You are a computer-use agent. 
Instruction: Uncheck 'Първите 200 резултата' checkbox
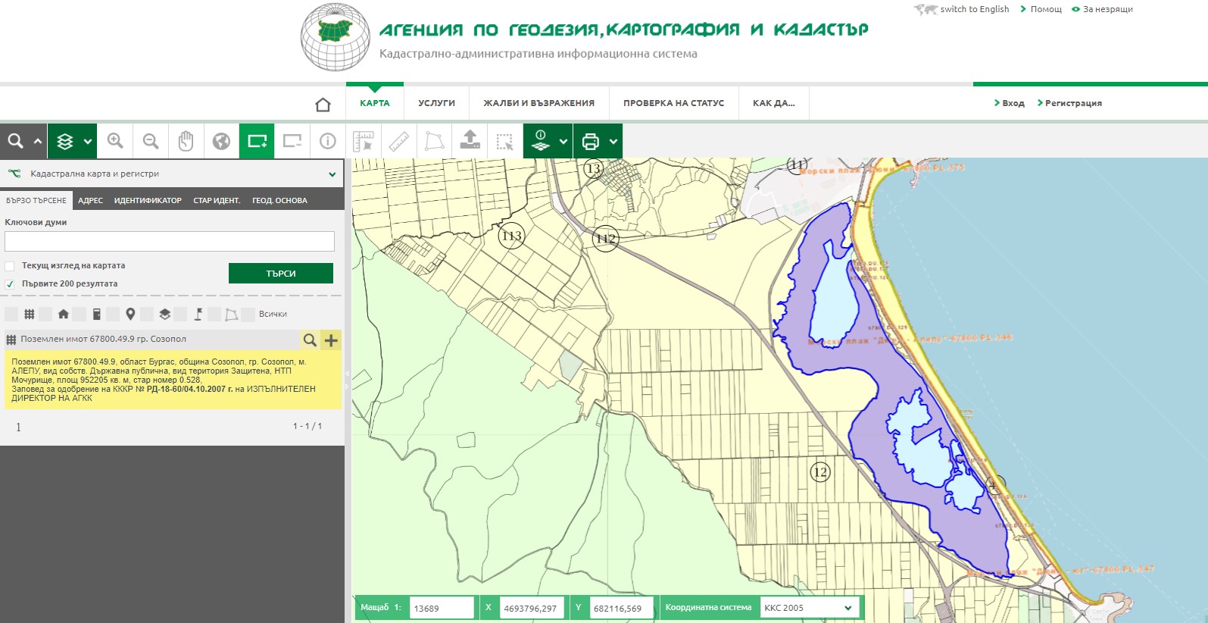pyautogui.click(x=10, y=284)
